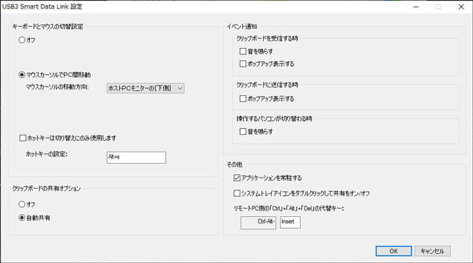Check ポップアップ表示する under クリップボードを受信する時
The height and width of the screenshot is (263, 473).
243,64
